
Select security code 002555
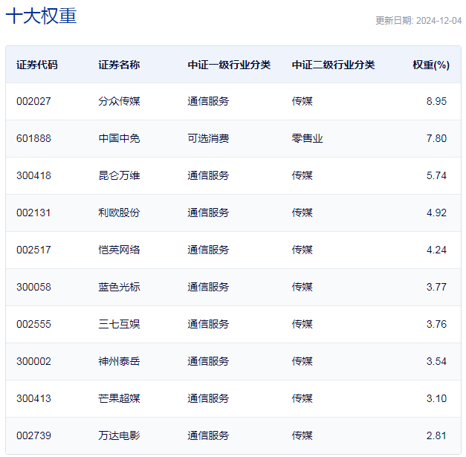[33, 324]
